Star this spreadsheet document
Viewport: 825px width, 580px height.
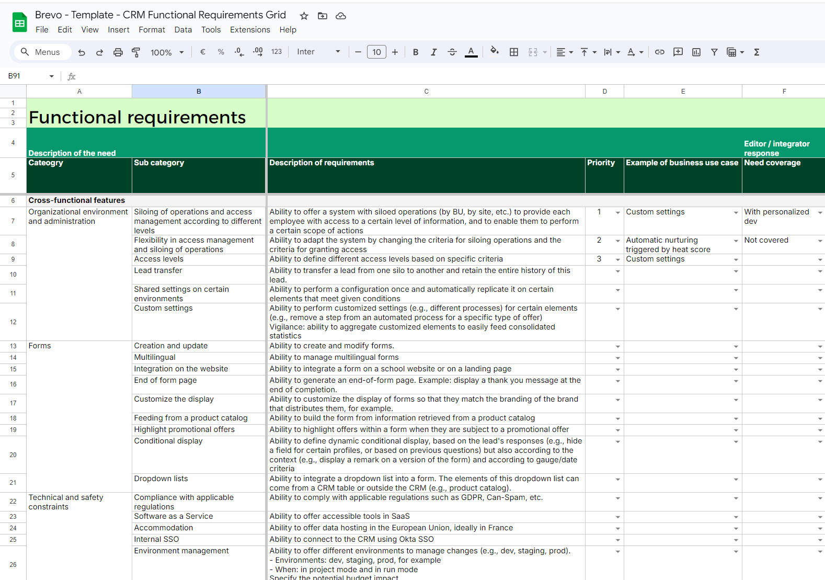304,16
